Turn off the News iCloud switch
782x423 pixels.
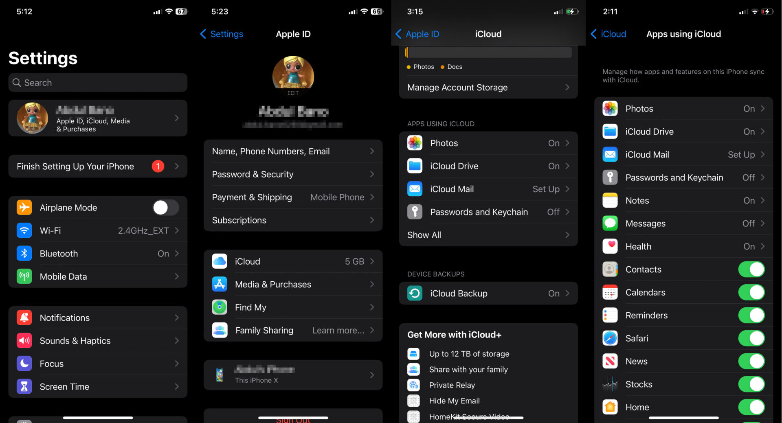pos(751,361)
